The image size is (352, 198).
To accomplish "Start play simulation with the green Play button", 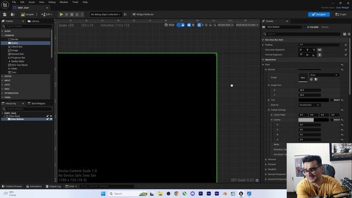I will (x=61, y=14).
